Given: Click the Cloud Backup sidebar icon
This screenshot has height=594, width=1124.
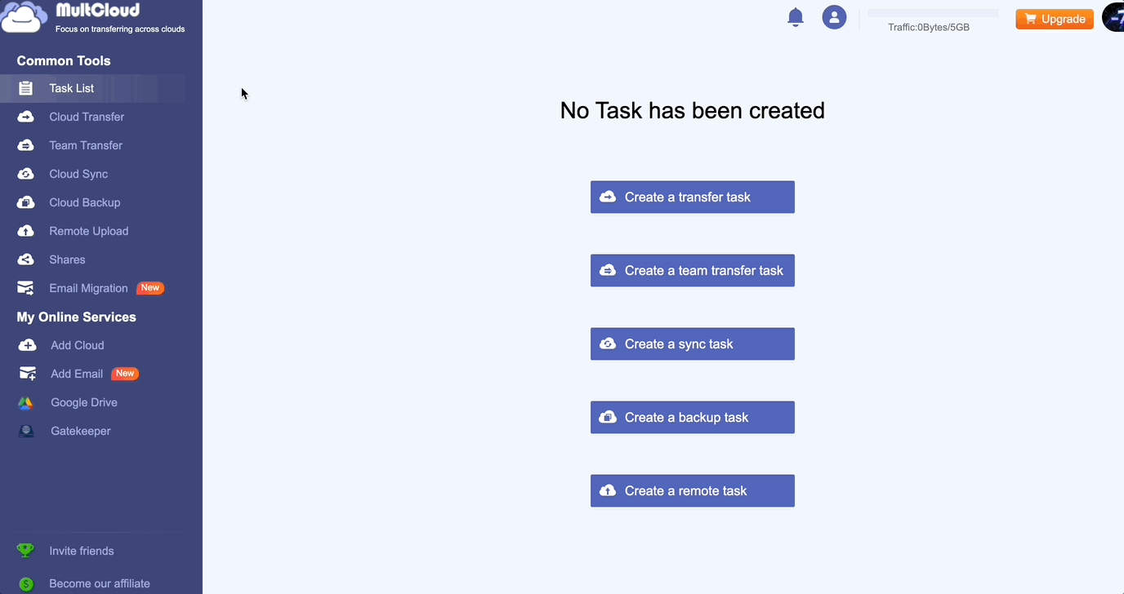Looking at the screenshot, I should [x=26, y=202].
